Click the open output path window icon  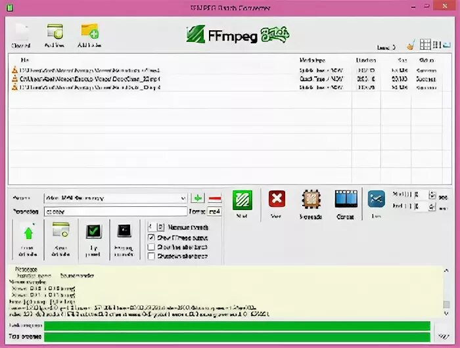tap(60, 230)
